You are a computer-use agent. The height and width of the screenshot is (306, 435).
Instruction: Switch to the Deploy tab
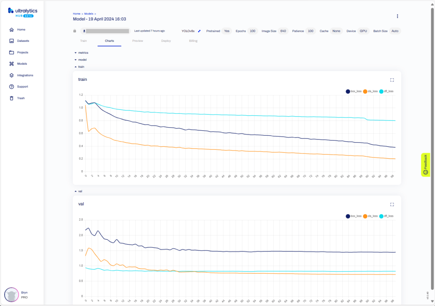click(x=166, y=41)
